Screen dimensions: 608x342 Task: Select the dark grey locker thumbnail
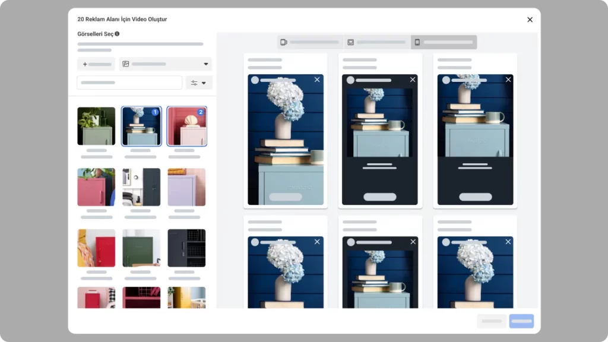pyautogui.click(x=141, y=187)
